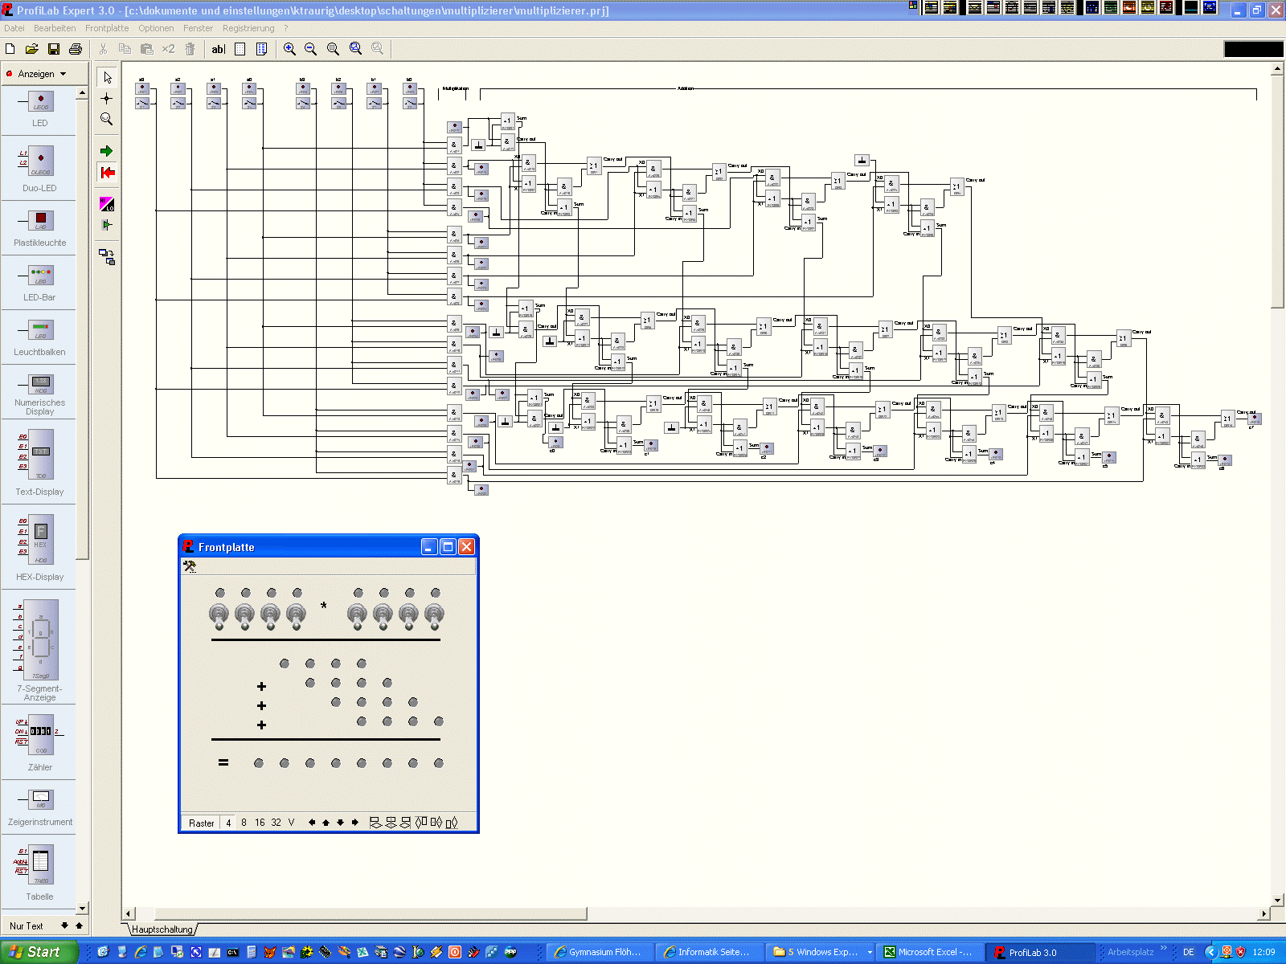Set Frontplatte raster to 16
Screen dimensions: 1286x964
(260, 823)
